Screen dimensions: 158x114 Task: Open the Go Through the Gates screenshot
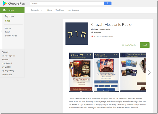(106, 72)
